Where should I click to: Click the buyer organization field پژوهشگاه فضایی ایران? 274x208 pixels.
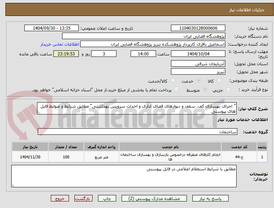click(x=144, y=36)
